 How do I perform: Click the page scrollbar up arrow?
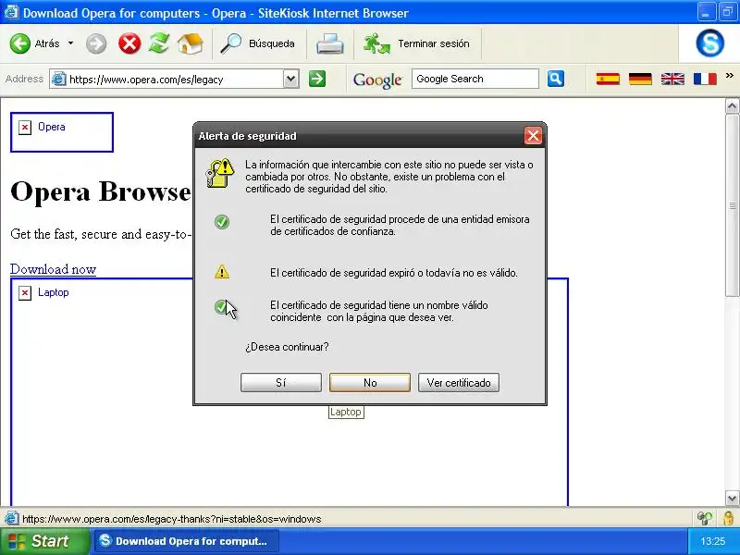[x=732, y=106]
